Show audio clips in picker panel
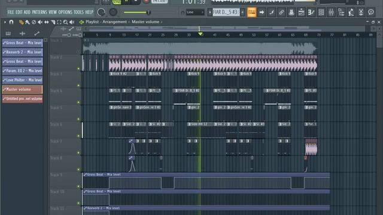Screen dimensions: 383x215 (23, 33)
